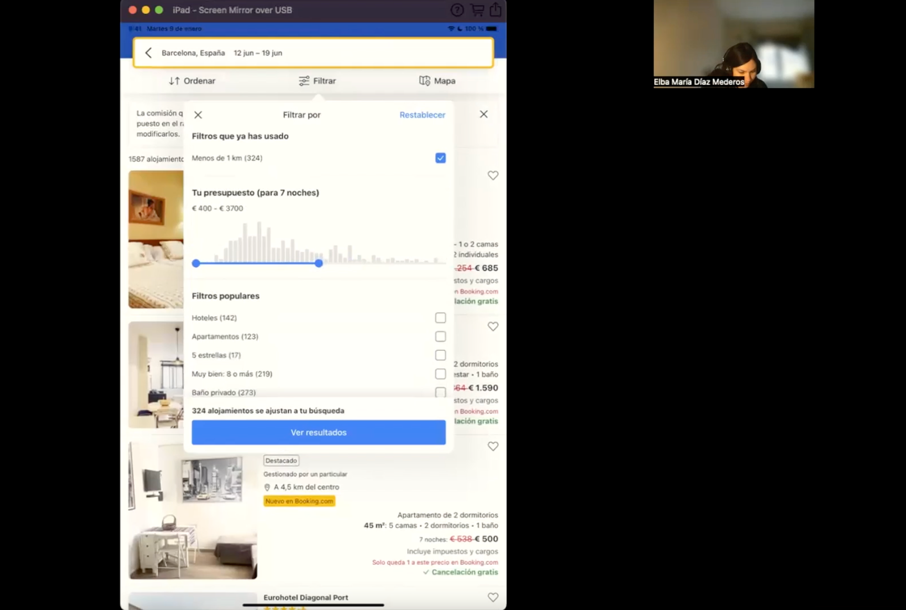The image size is (906, 610).
Task: Close the Filtrar por panel with X
Action: (x=198, y=115)
